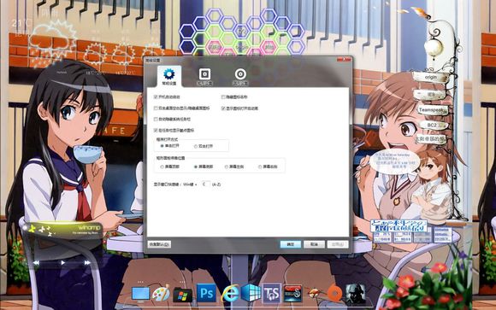Open the TeamSpeak dock icon

coord(272,293)
